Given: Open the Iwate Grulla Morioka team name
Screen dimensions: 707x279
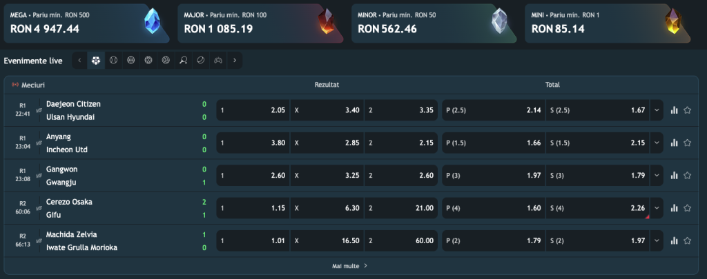Looking at the screenshot, I should pos(81,247).
